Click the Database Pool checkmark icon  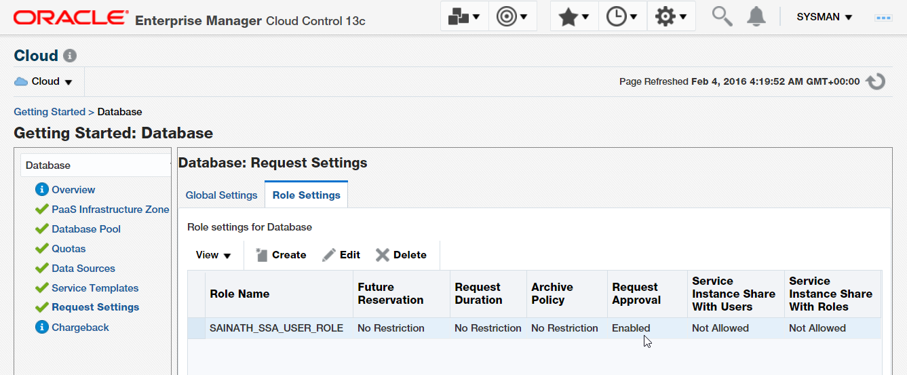(x=42, y=229)
